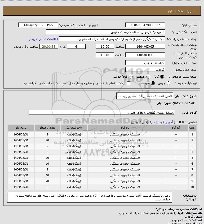The image size is (204, 224).
Task: Click the remaining time field 20:06:38
Action: pyautogui.click(x=49, y=46)
